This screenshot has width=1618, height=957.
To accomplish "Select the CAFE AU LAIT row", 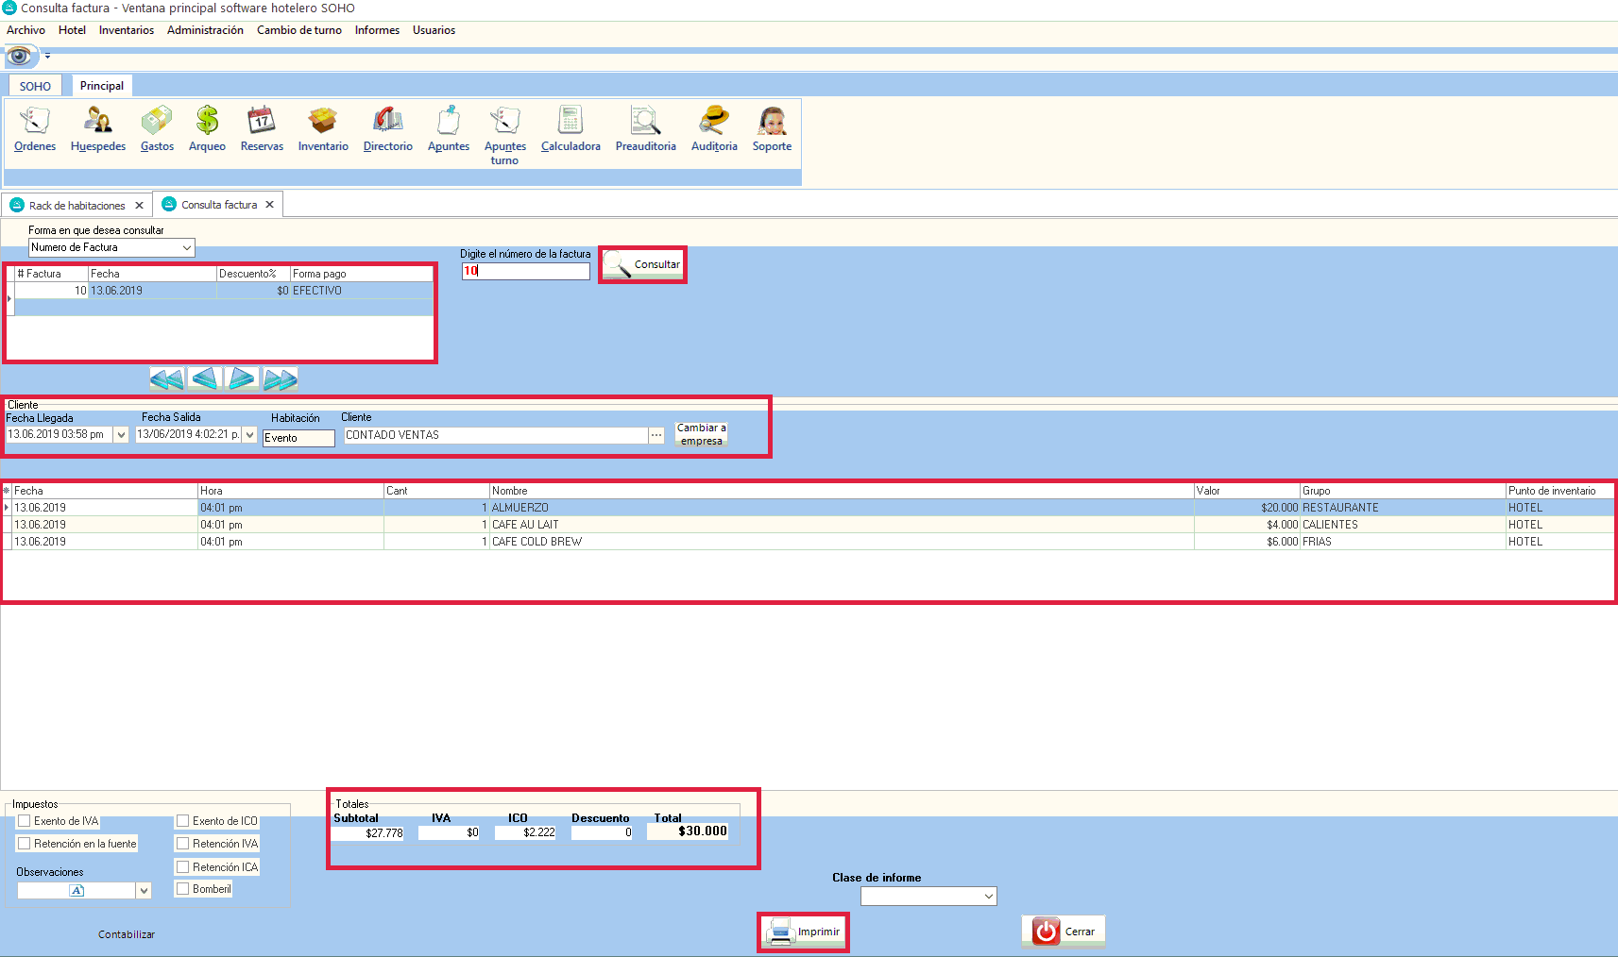I will (525, 525).
